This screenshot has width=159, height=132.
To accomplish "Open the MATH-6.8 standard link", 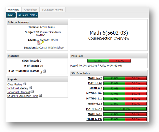I will [x=96, y=88].
